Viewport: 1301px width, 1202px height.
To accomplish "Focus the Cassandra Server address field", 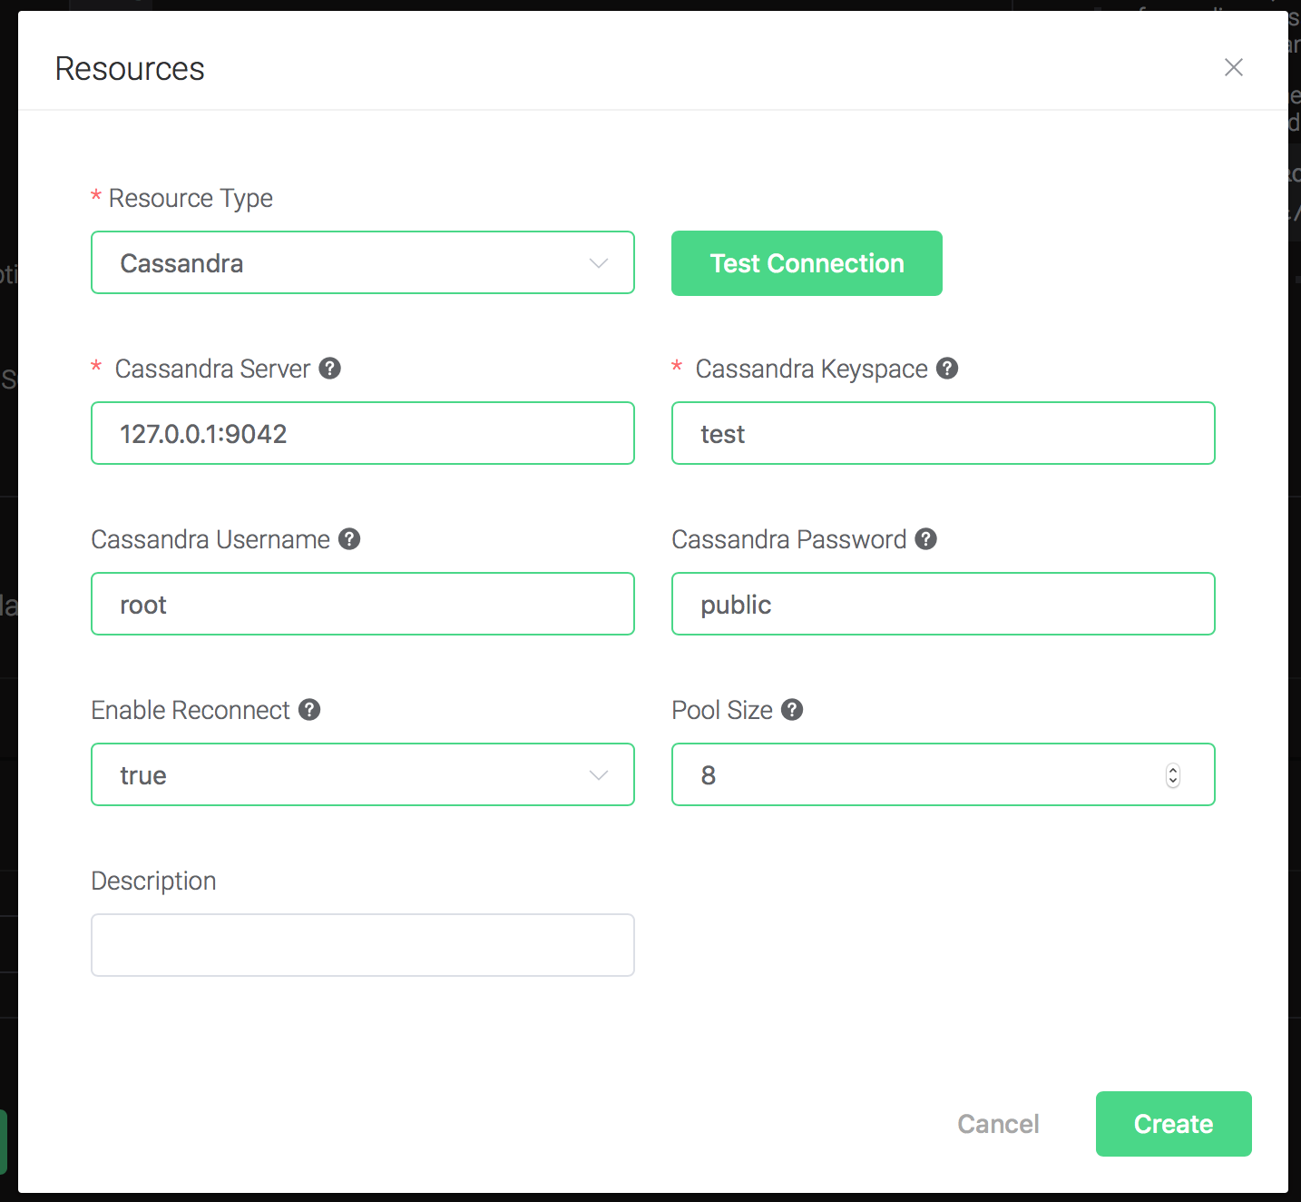I will click(x=363, y=434).
